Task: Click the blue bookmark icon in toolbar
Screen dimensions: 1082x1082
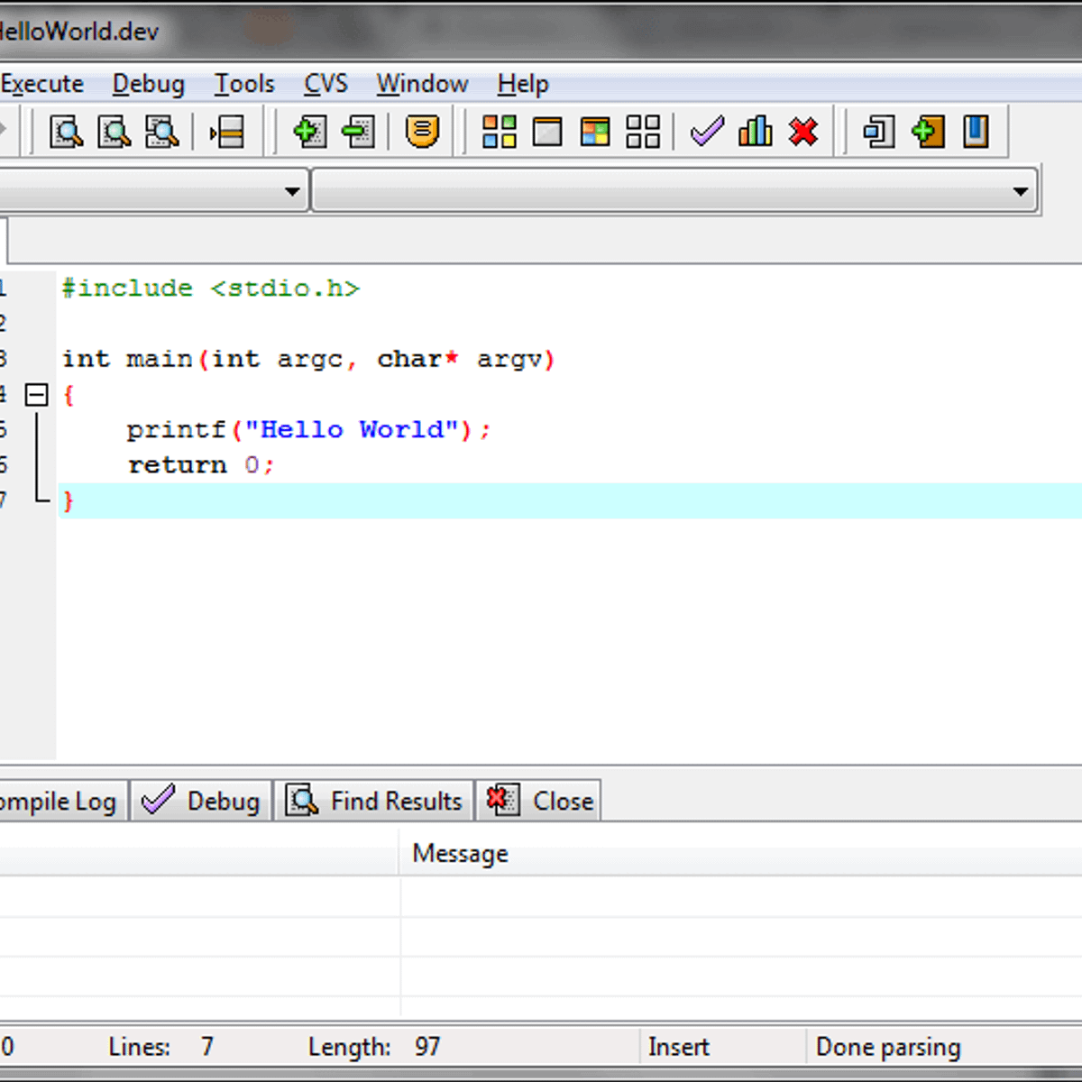Action: (x=976, y=133)
